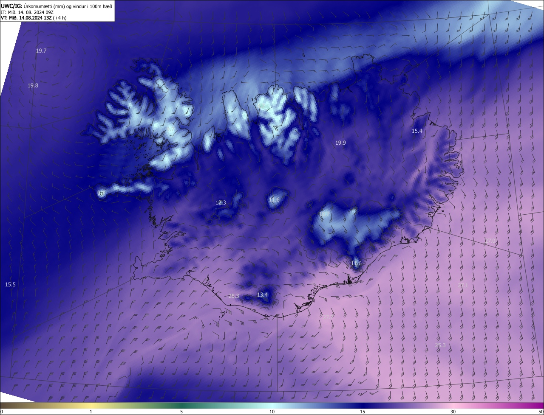Click the 25.3 label left of the 13.4 label

point(234,296)
